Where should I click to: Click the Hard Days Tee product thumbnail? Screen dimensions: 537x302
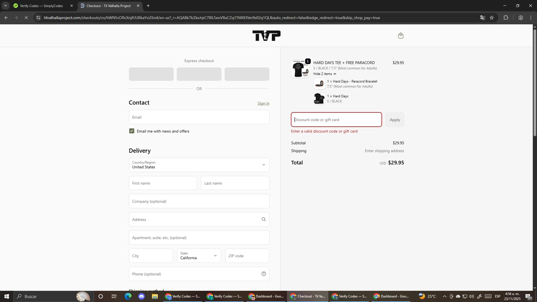(300, 69)
